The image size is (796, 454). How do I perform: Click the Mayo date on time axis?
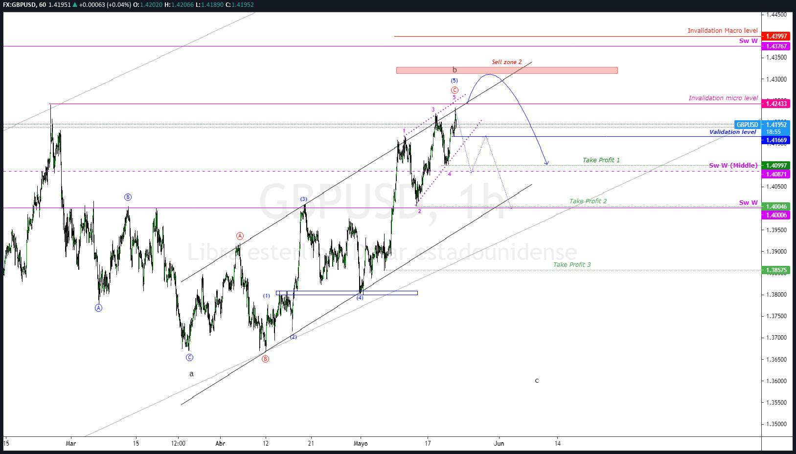[361, 443]
